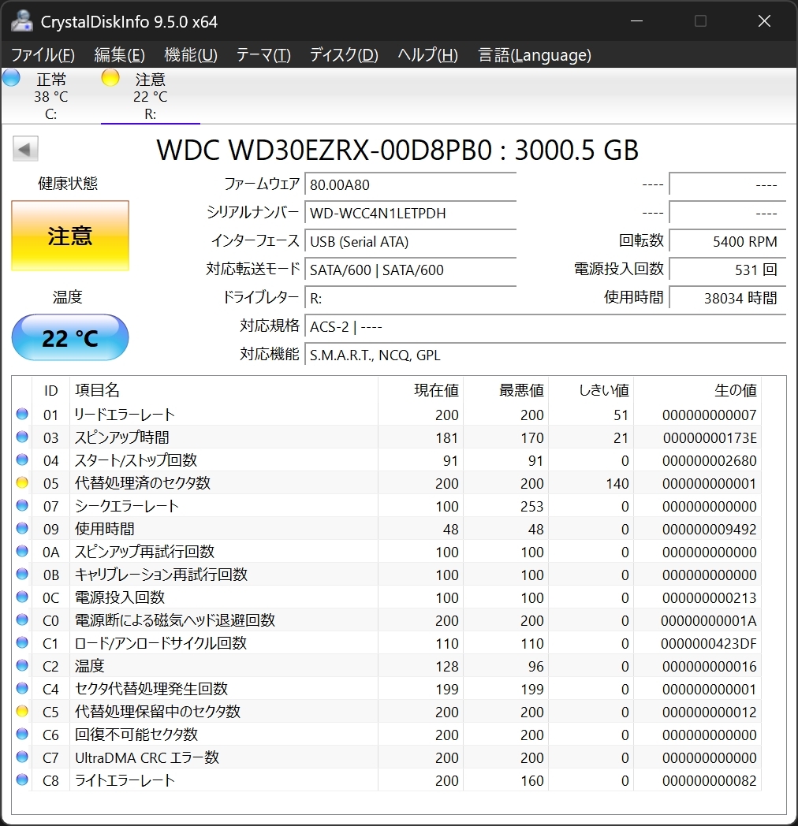Click status dot for 04 スタート/ストップ回数
Screen dimensions: 798x826
[22, 460]
